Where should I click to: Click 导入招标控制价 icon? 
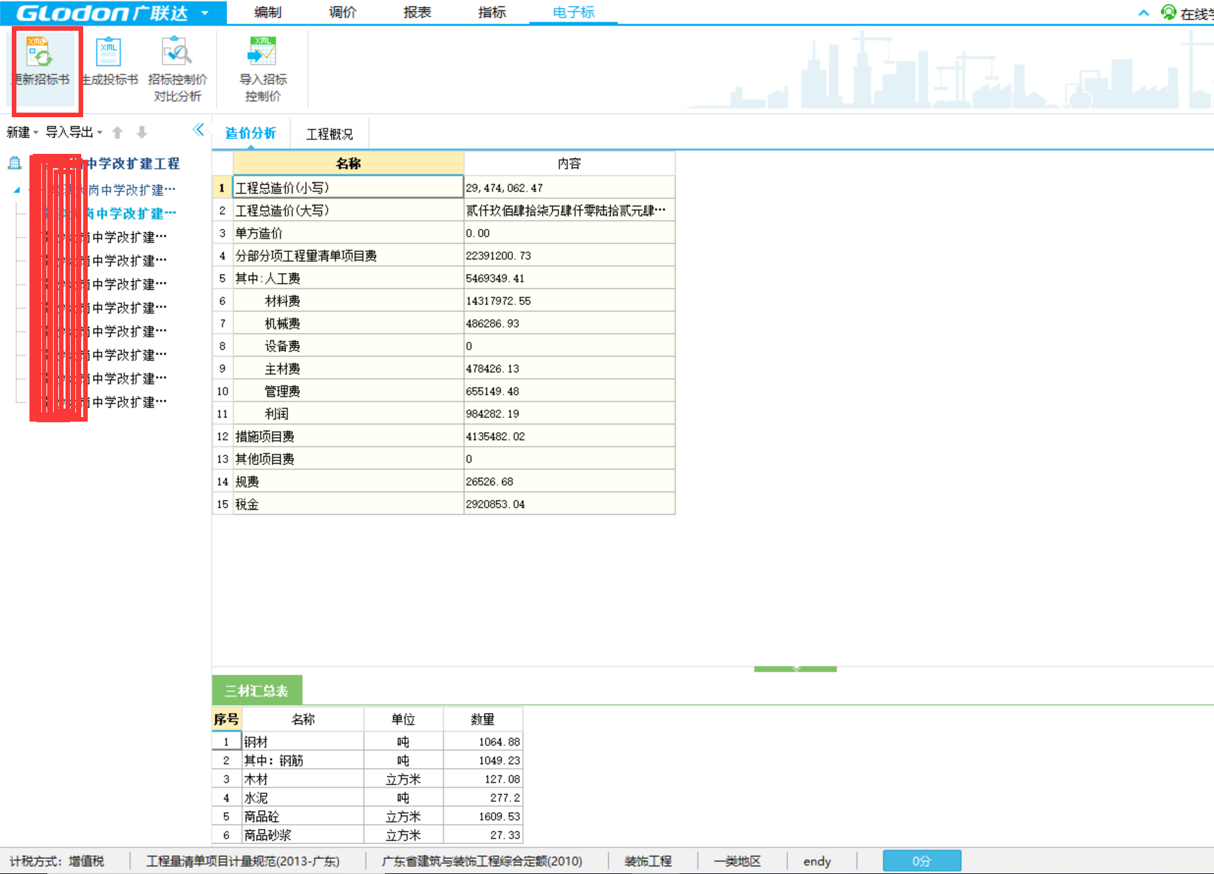tap(263, 52)
